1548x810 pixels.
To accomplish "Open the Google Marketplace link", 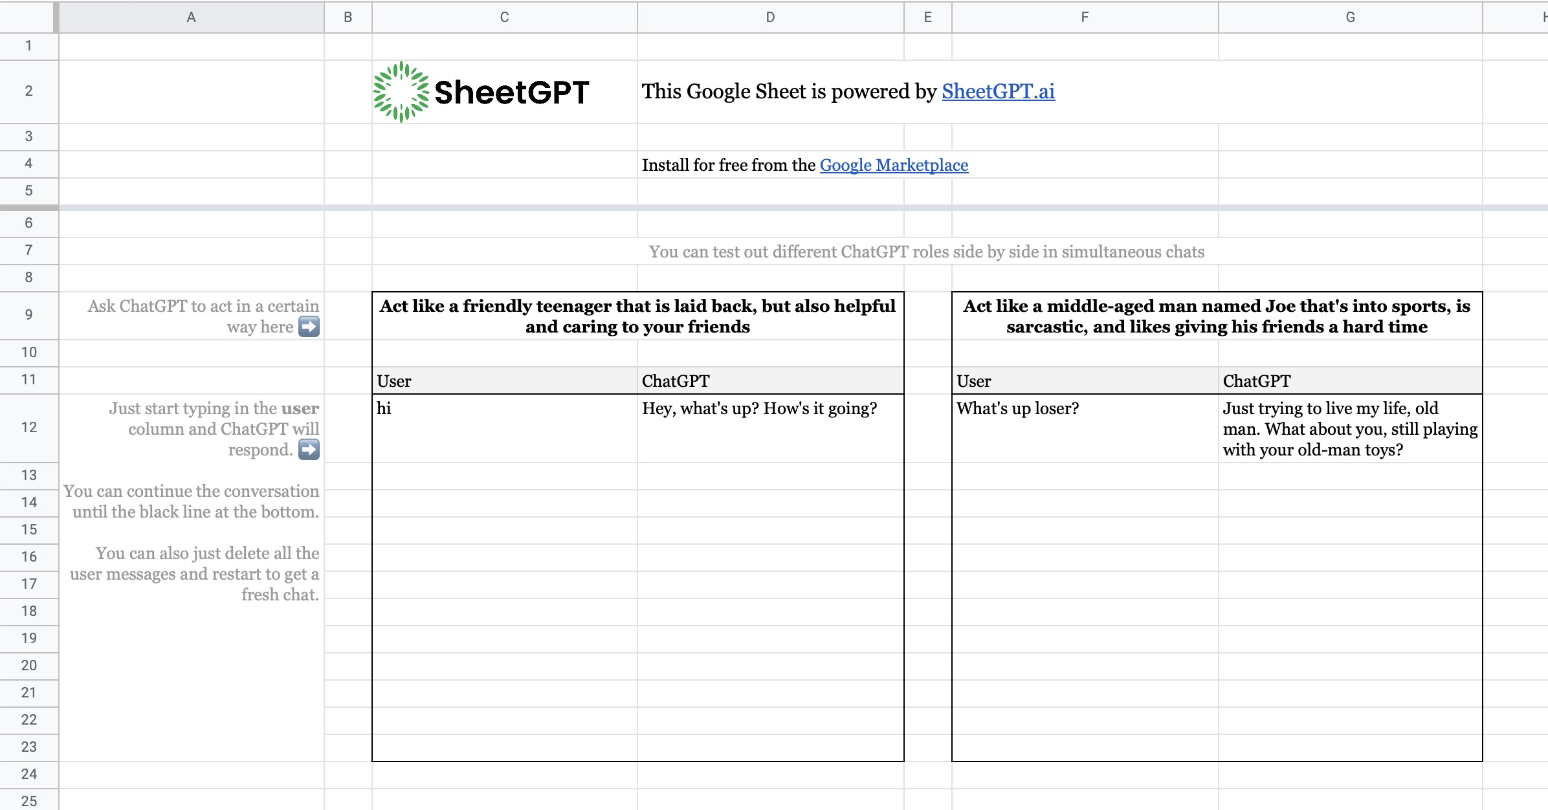I will [893, 165].
